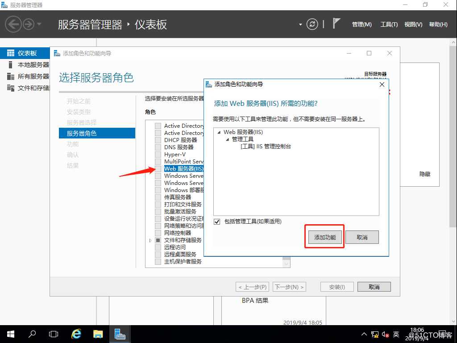
Task: Check the Web 服务器(IIS) role box
Action: tap(158, 169)
